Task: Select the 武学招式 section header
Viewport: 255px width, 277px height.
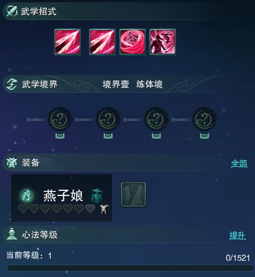Action: pyautogui.click(x=39, y=11)
